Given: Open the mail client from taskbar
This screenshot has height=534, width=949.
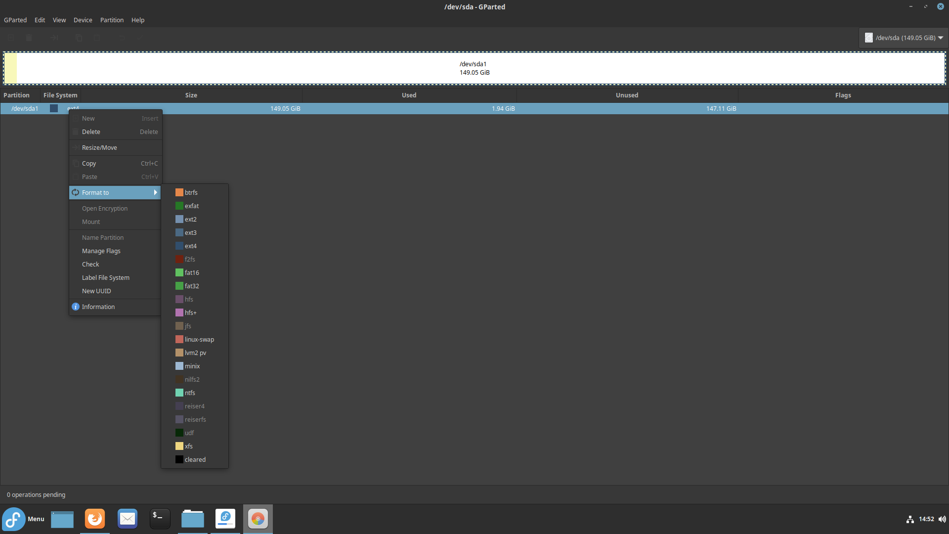Looking at the screenshot, I should pyautogui.click(x=128, y=519).
